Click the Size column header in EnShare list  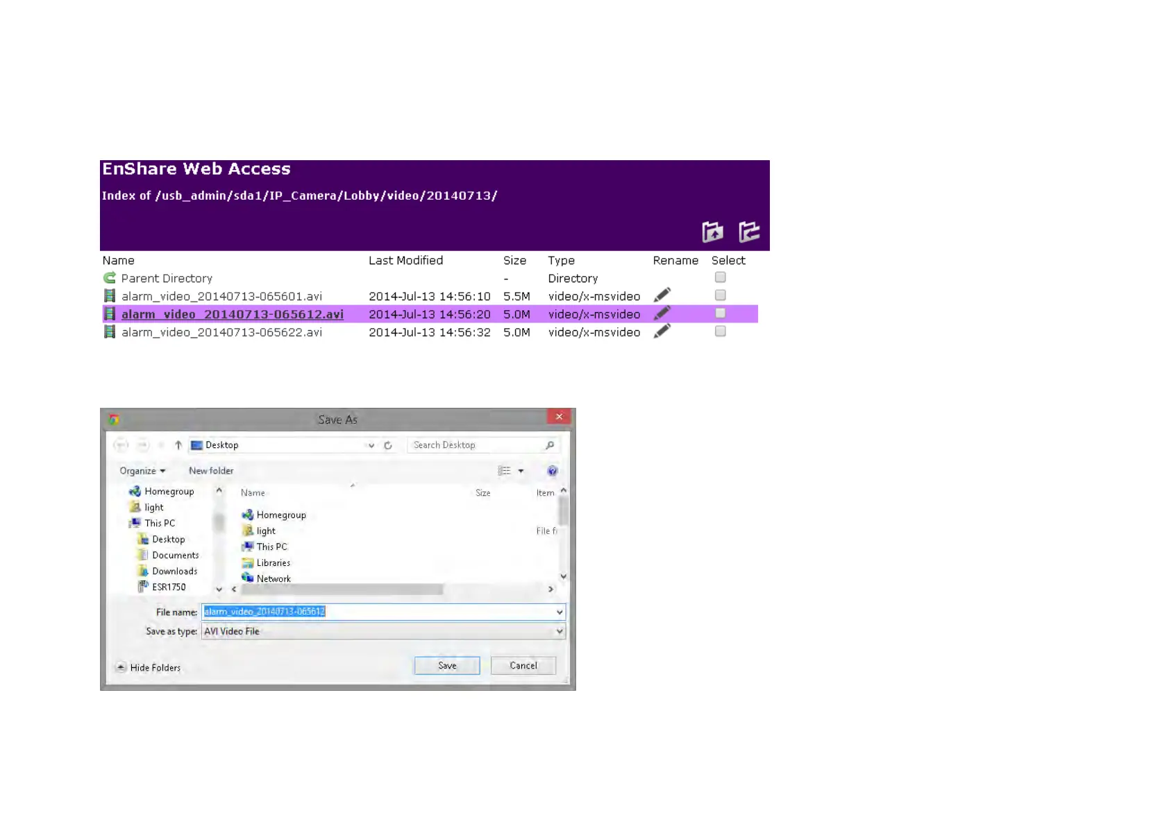(514, 261)
